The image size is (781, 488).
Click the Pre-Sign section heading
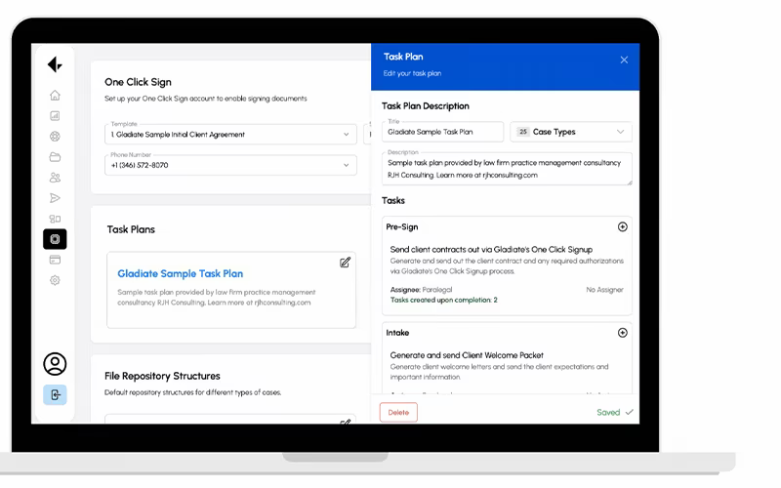point(402,227)
